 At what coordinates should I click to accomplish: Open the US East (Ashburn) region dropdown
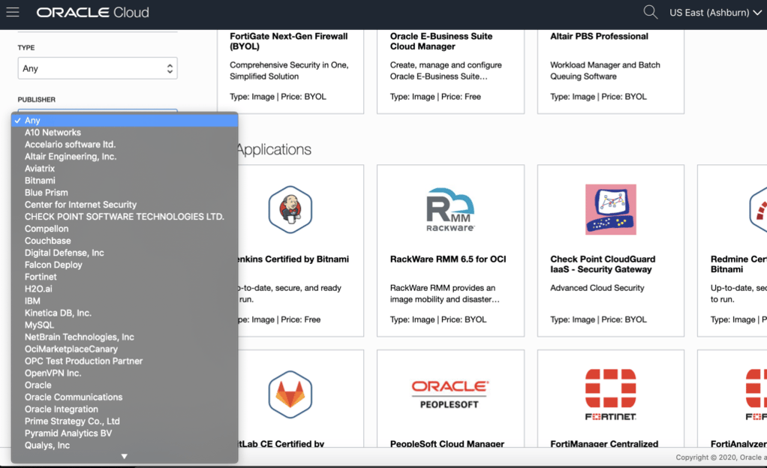pos(714,13)
